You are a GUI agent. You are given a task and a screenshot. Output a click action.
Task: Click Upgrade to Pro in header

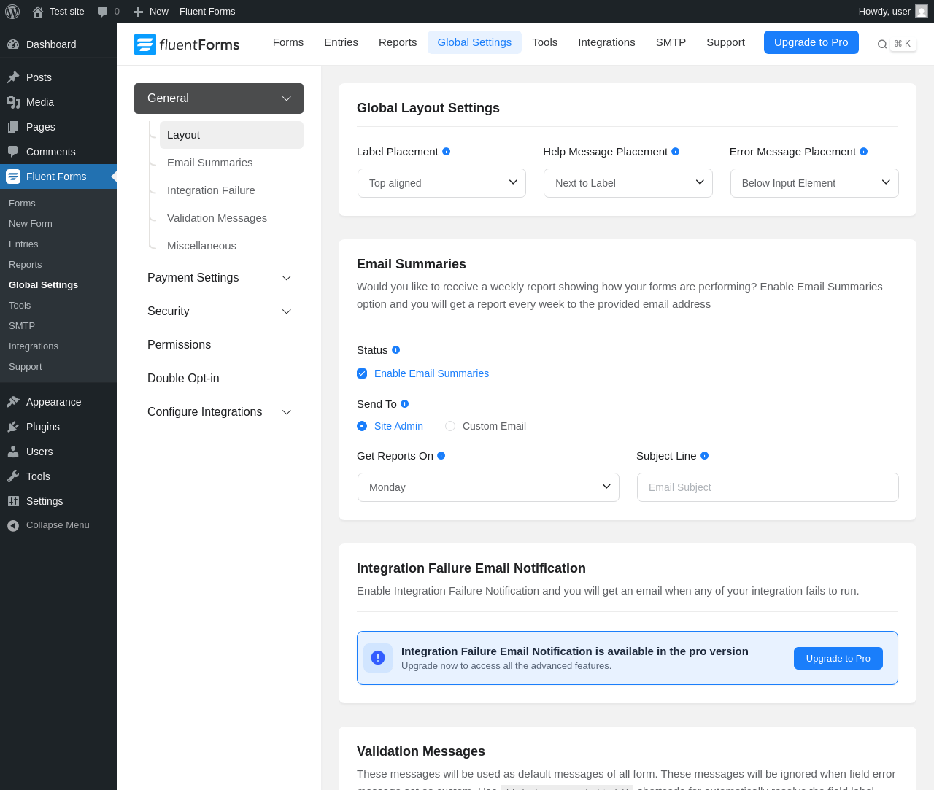coord(811,42)
